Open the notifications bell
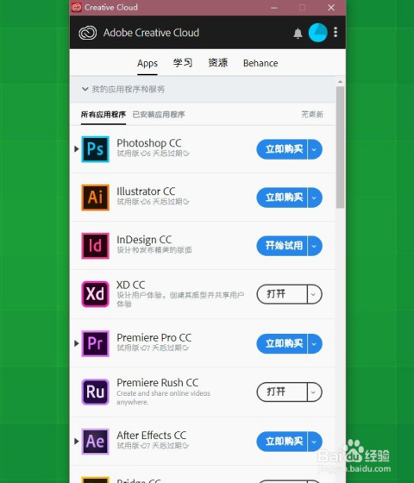 [298, 33]
